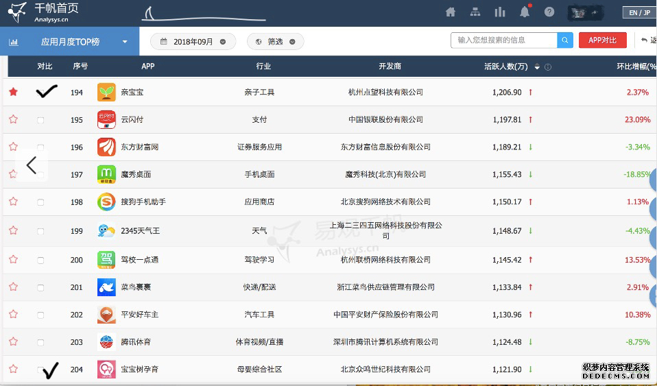Viewport: 657px width, 386px height.
Task: Open the 亲宝宝 app name
Action: pyautogui.click(x=132, y=92)
